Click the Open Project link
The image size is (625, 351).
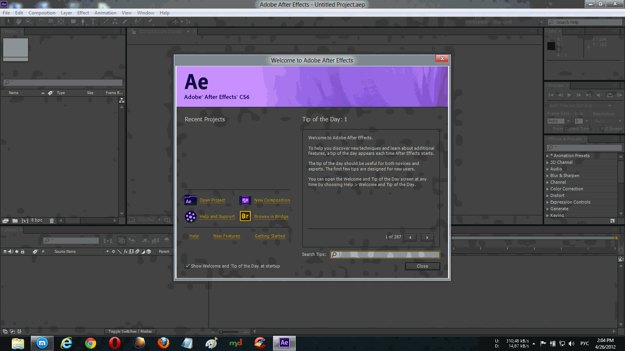tap(212, 200)
